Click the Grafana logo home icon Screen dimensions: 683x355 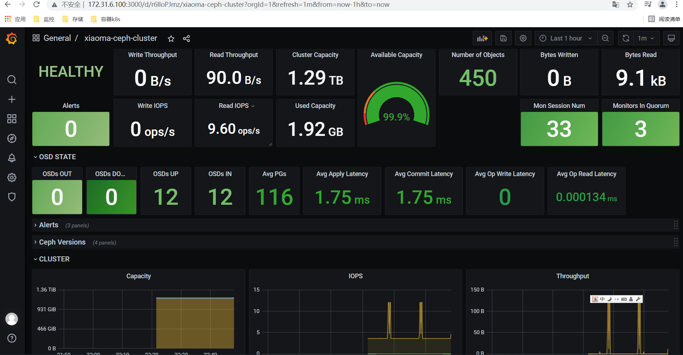click(x=12, y=38)
